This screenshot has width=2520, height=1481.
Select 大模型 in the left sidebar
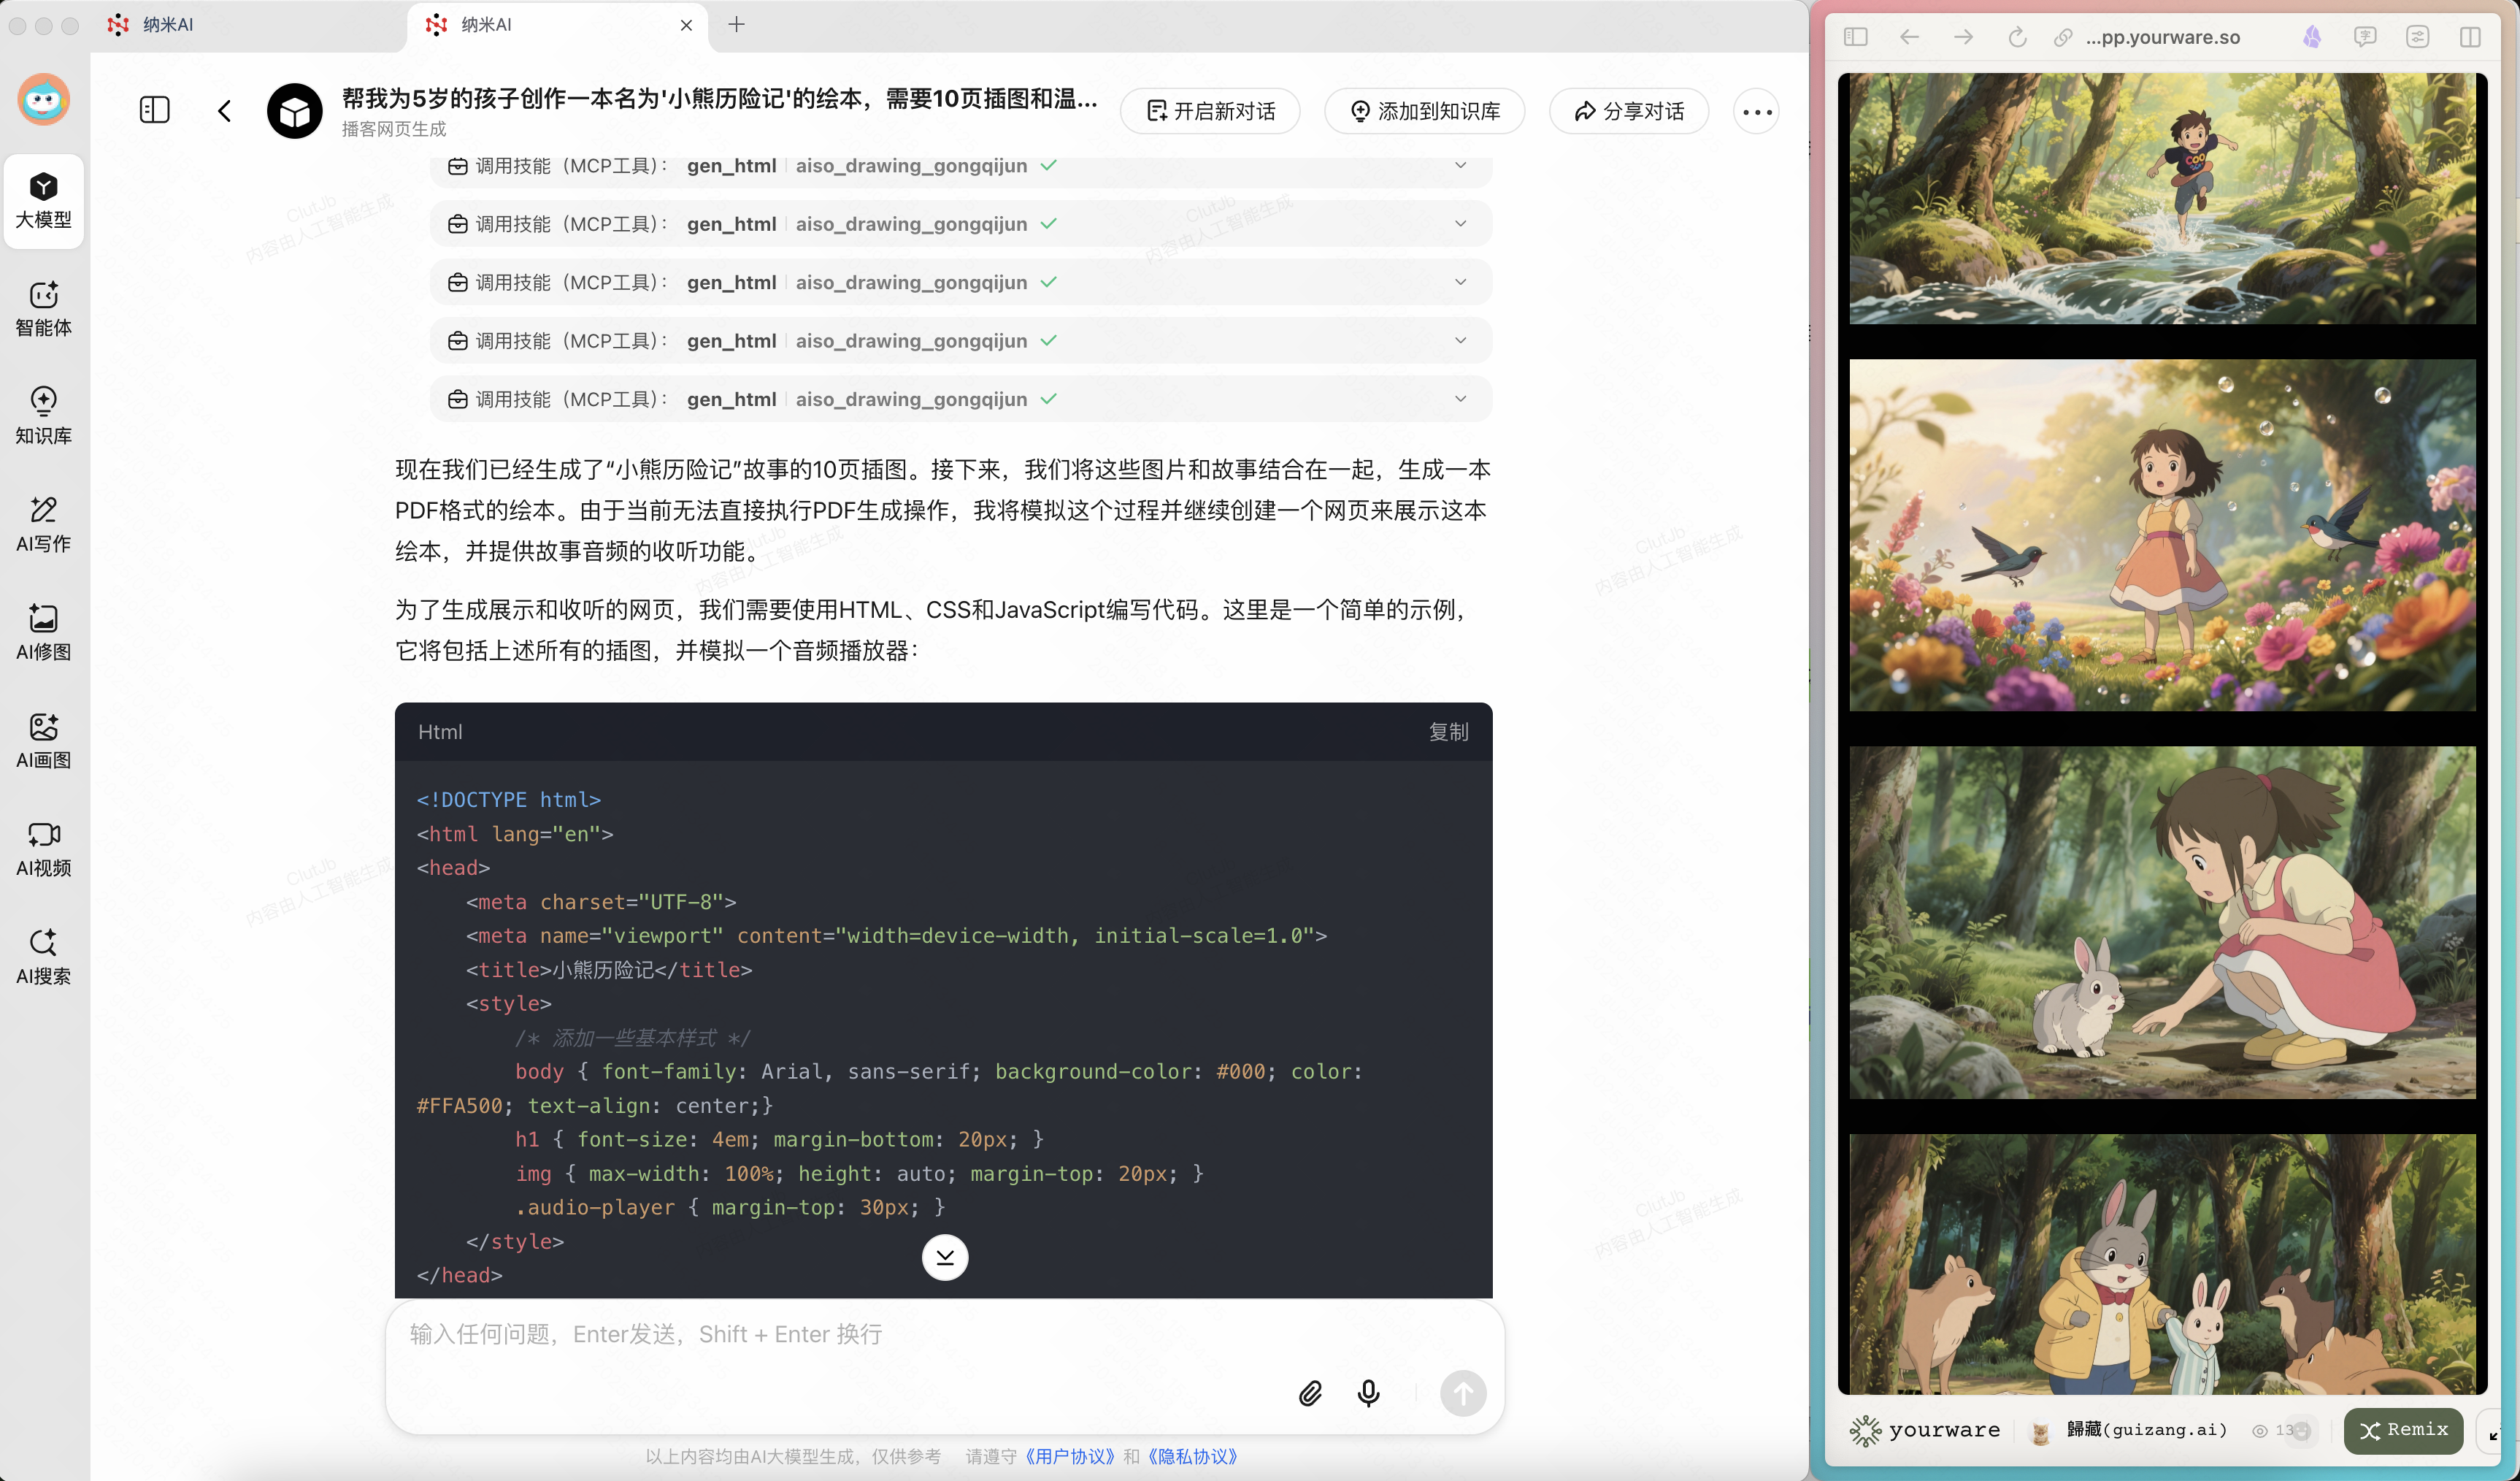pos(43,200)
